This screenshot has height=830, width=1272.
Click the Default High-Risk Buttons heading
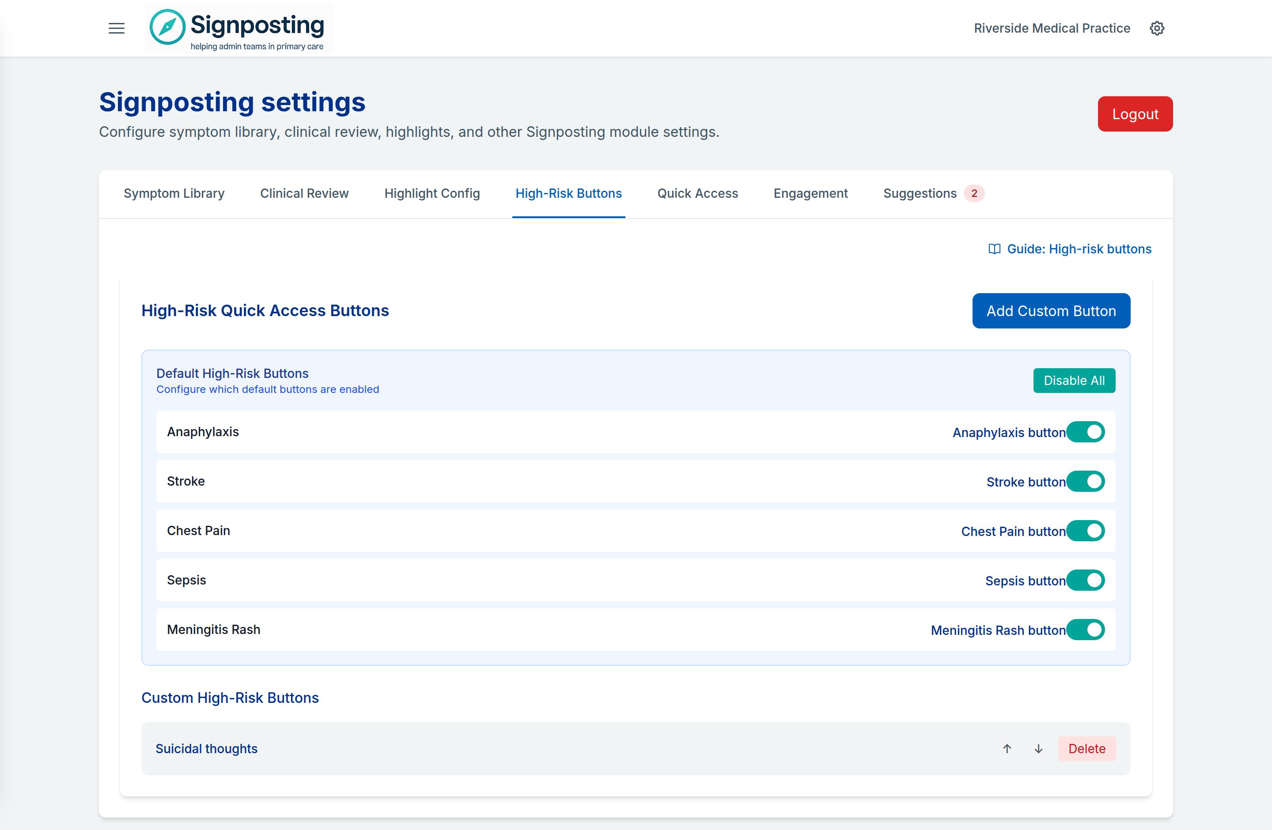[232, 373]
